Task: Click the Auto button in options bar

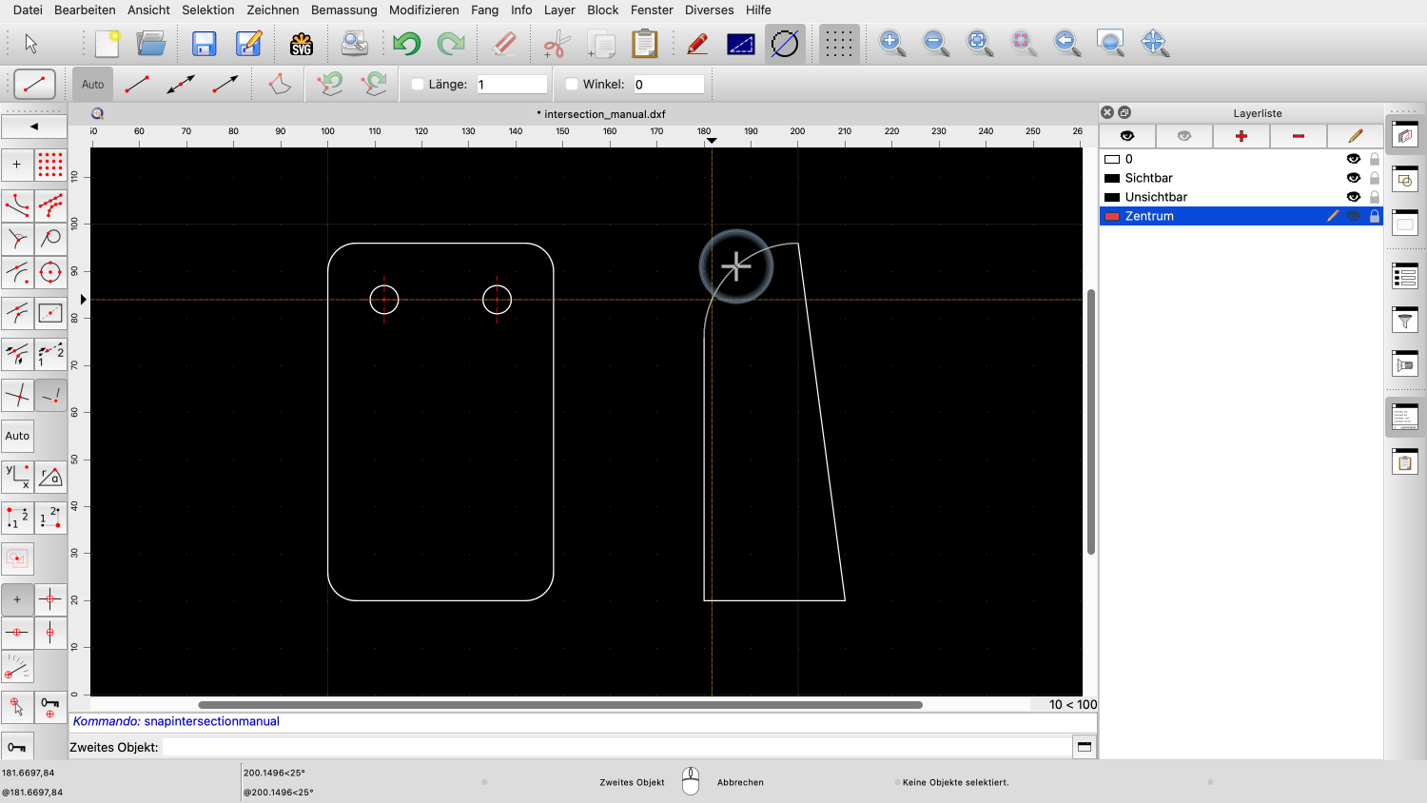Action: point(93,85)
